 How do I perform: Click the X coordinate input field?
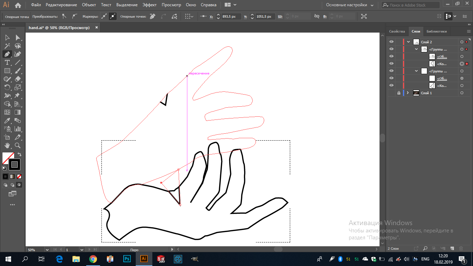pyautogui.click(x=231, y=16)
